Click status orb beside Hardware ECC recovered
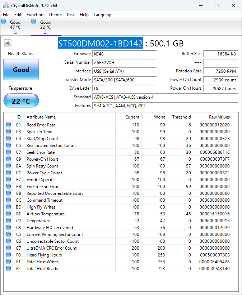The height and width of the screenshot is (295, 242). pos(8,227)
